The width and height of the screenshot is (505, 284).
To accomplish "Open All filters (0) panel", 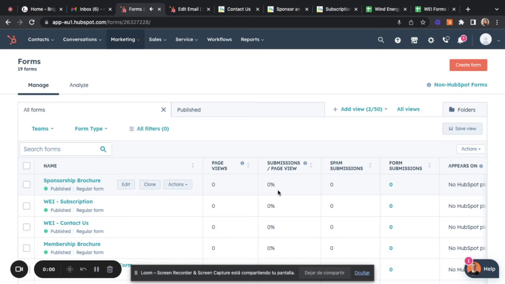I will pyautogui.click(x=149, y=129).
